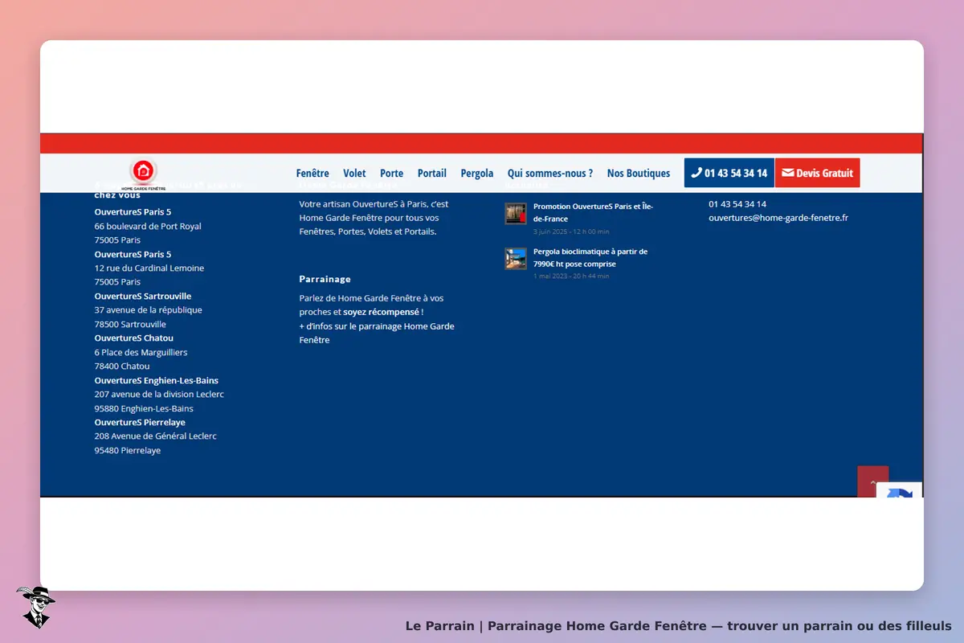Open the Promotion OuvertureS Paris article thumbnail

(x=516, y=214)
